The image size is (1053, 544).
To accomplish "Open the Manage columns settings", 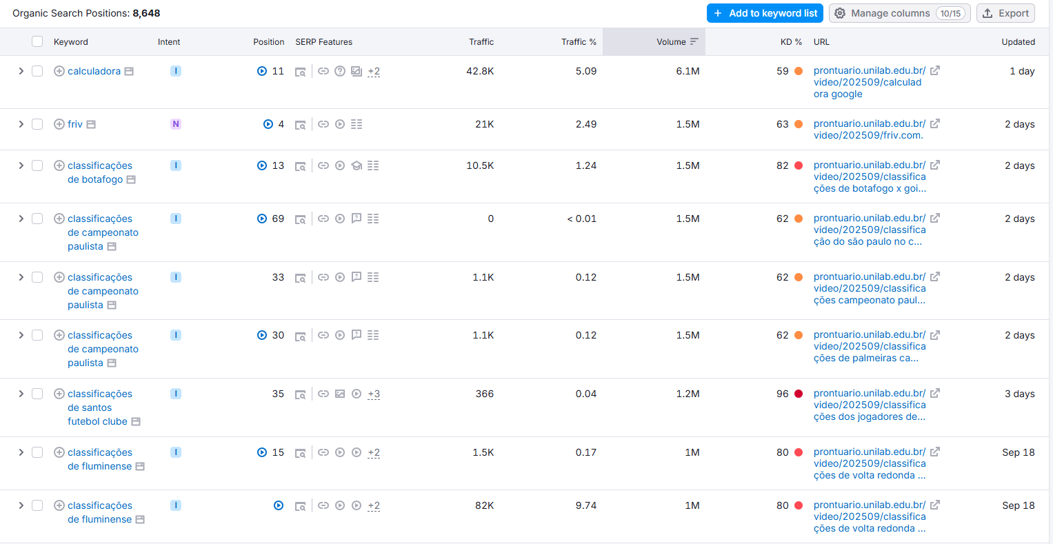I will click(x=899, y=13).
